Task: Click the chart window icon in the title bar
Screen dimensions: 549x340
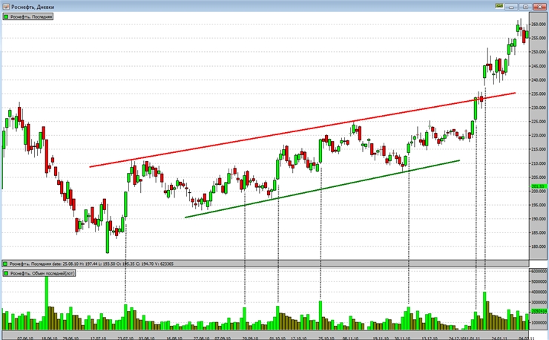Action: tap(5, 5)
